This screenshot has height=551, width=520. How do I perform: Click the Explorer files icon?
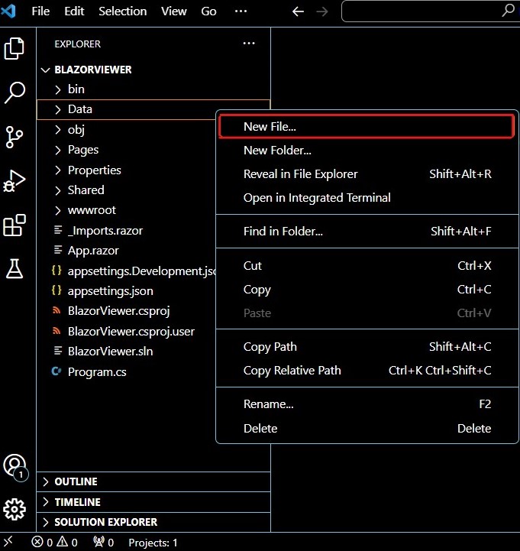[15, 49]
